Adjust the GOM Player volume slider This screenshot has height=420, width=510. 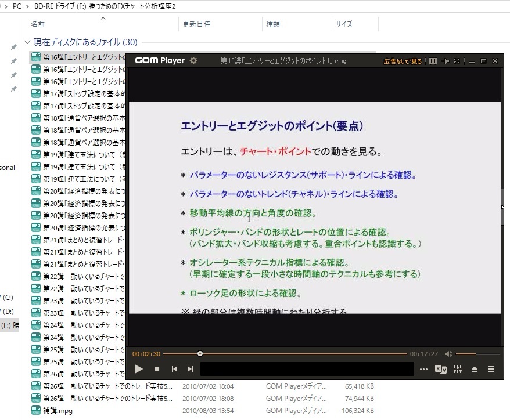[477, 354]
